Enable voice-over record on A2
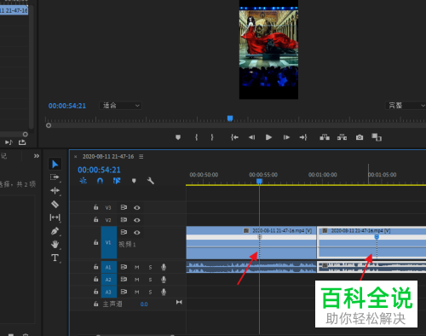This screenshot has width=426, height=336. 164,280
